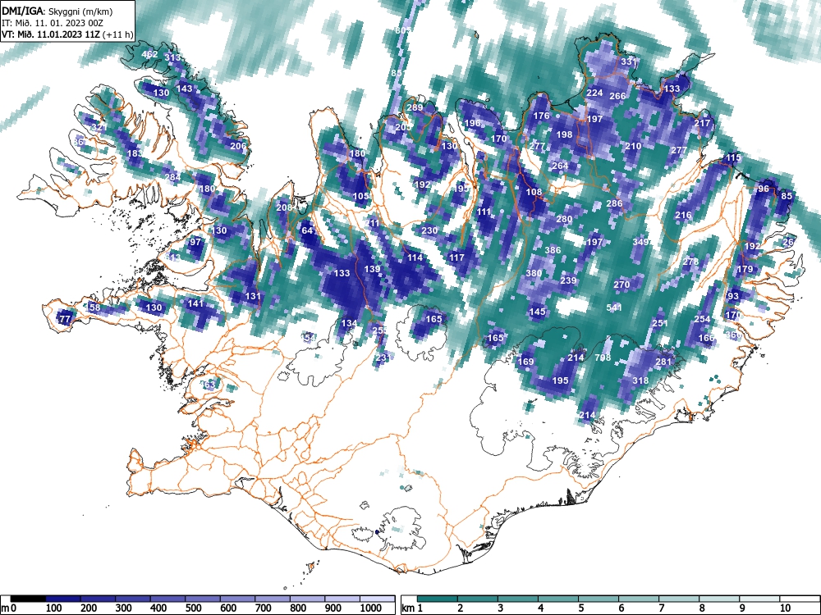Click visibility value 134 on the map
Screen dimensions: 821x615
(x=349, y=323)
